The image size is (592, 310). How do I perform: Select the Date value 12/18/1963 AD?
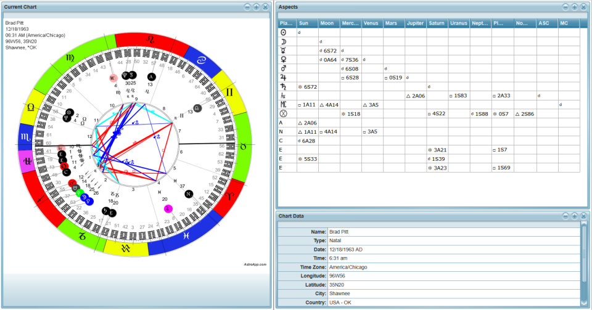346,250
